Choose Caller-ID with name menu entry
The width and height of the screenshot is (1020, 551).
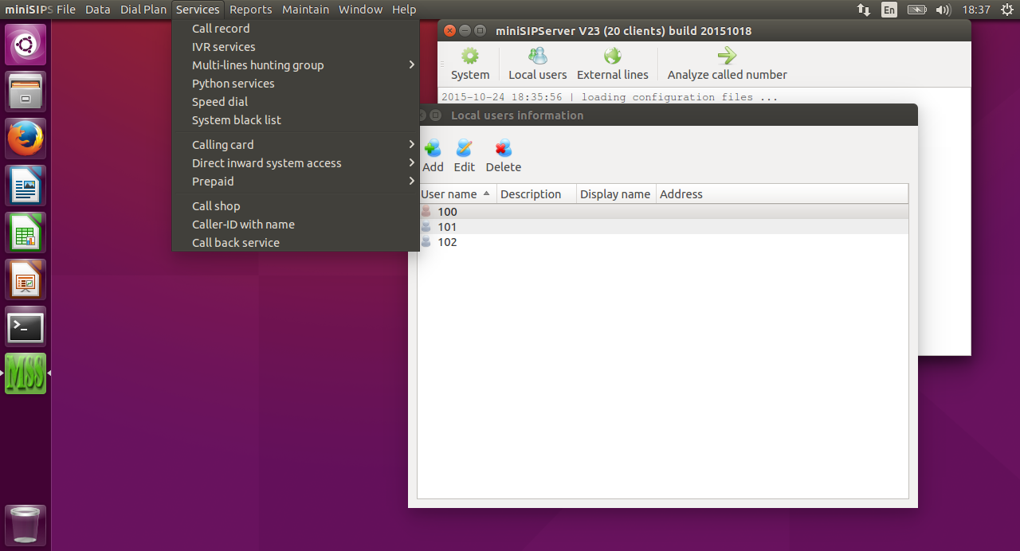(x=296, y=225)
